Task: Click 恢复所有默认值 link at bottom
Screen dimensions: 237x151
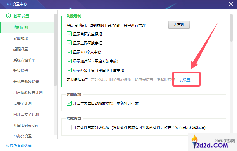Action: click(19, 146)
